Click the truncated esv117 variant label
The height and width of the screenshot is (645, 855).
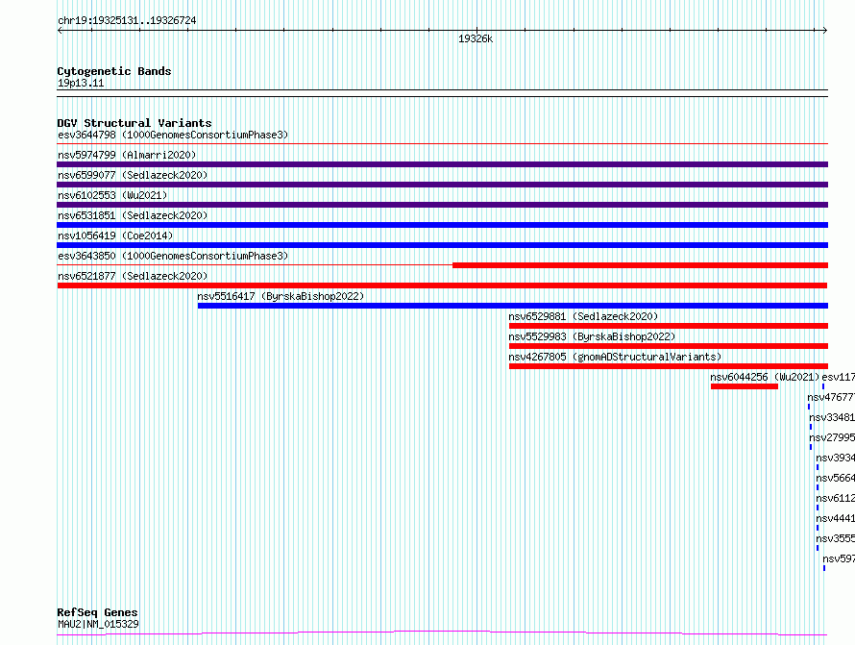point(838,377)
